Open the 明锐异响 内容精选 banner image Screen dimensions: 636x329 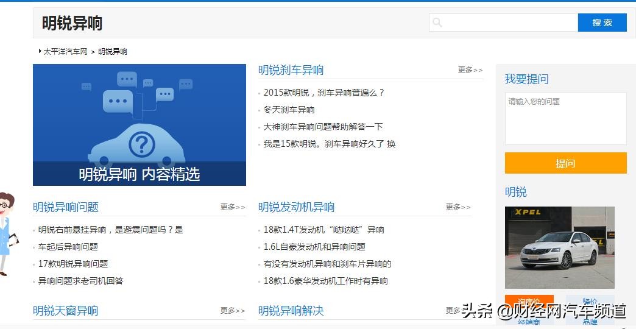[139, 124]
